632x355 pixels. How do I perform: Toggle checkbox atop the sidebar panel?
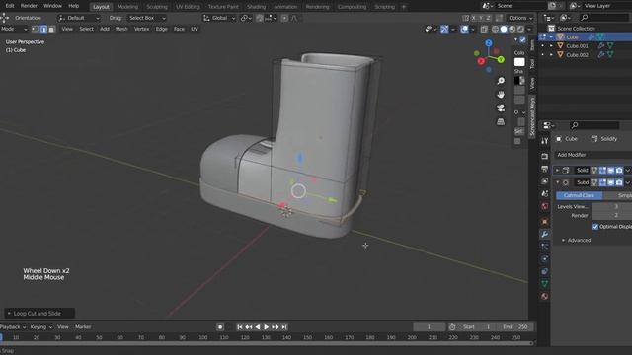coord(522,39)
